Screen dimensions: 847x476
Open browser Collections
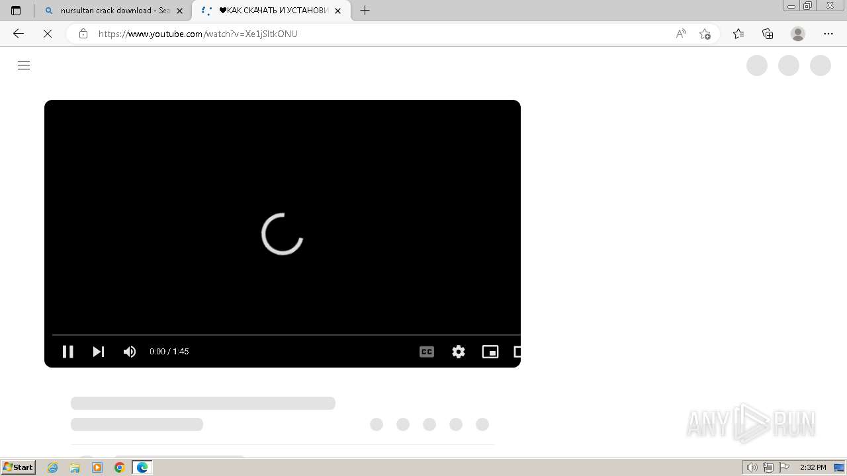click(x=768, y=34)
